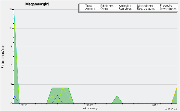The image size is (180, 111).
Task: Click the CC BY-SA 3.0 license text
Action: tap(171, 109)
